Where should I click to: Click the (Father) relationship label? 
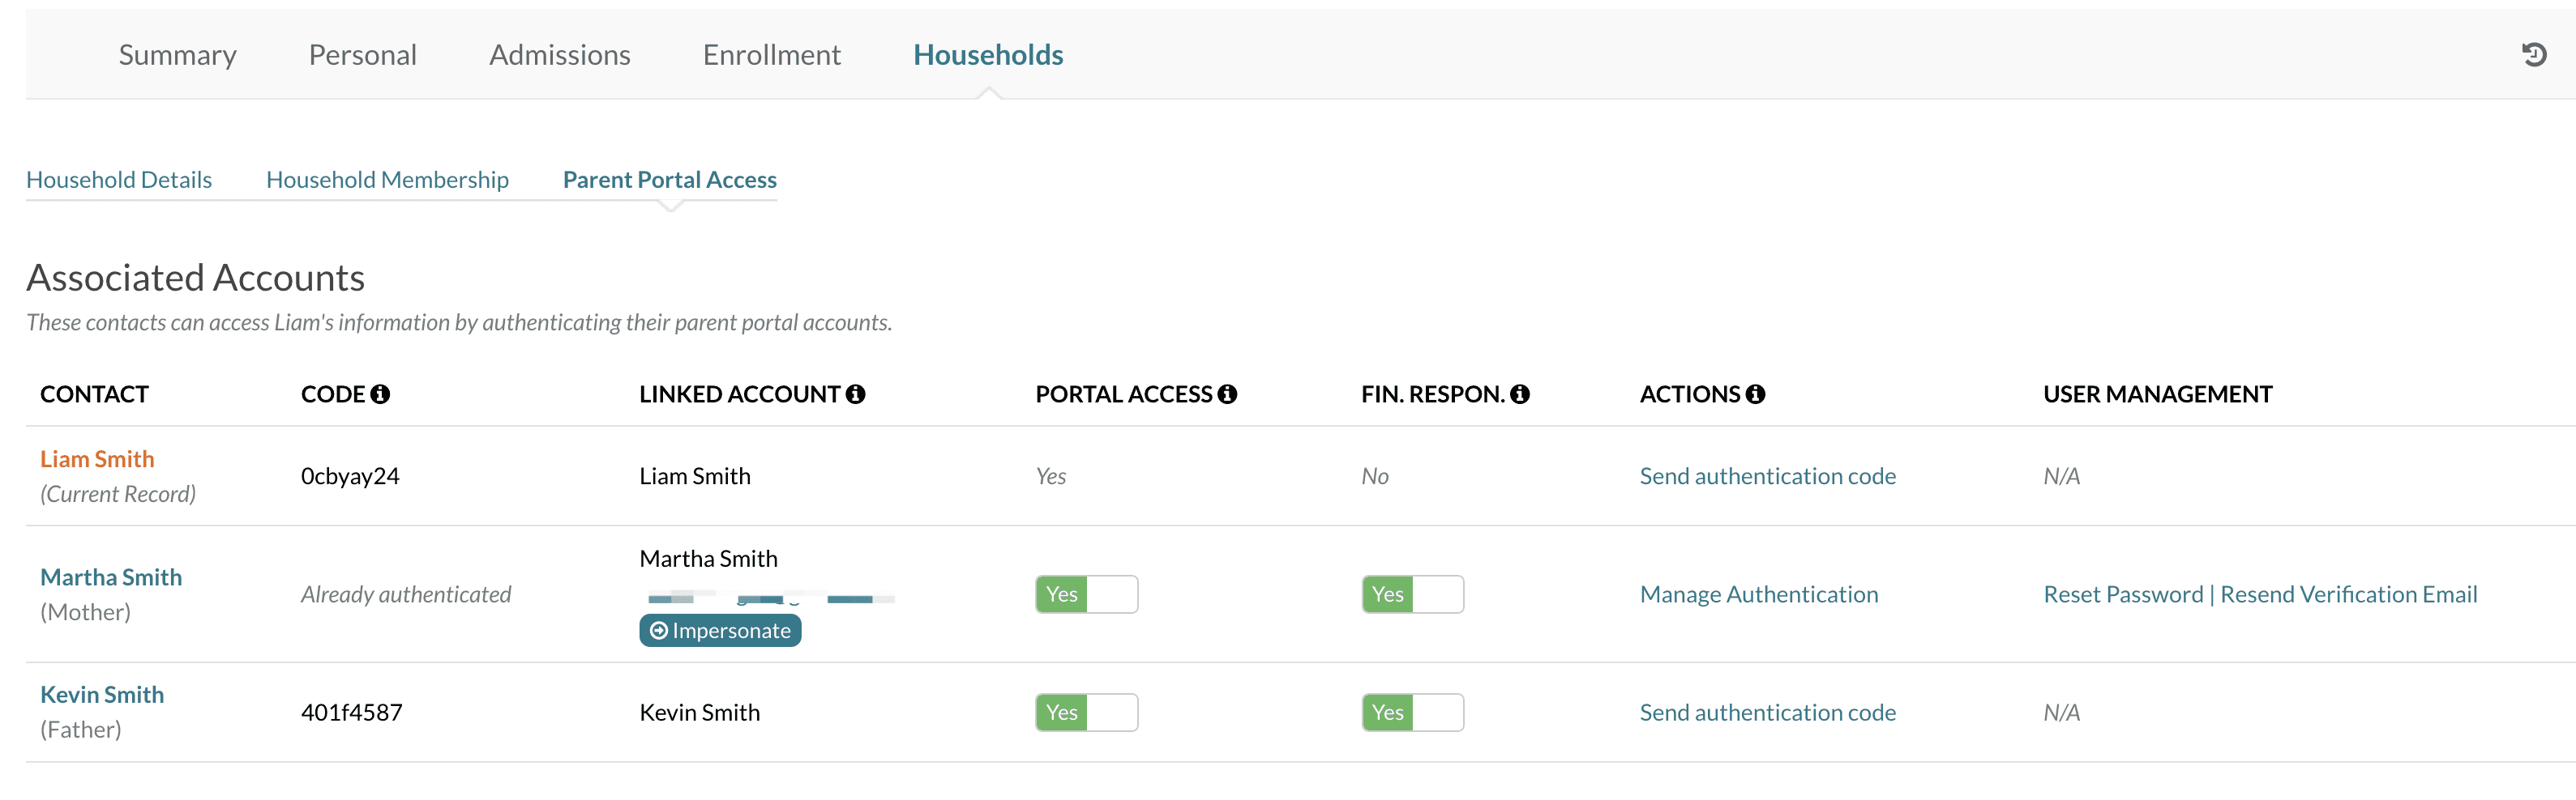click(81, 730)
